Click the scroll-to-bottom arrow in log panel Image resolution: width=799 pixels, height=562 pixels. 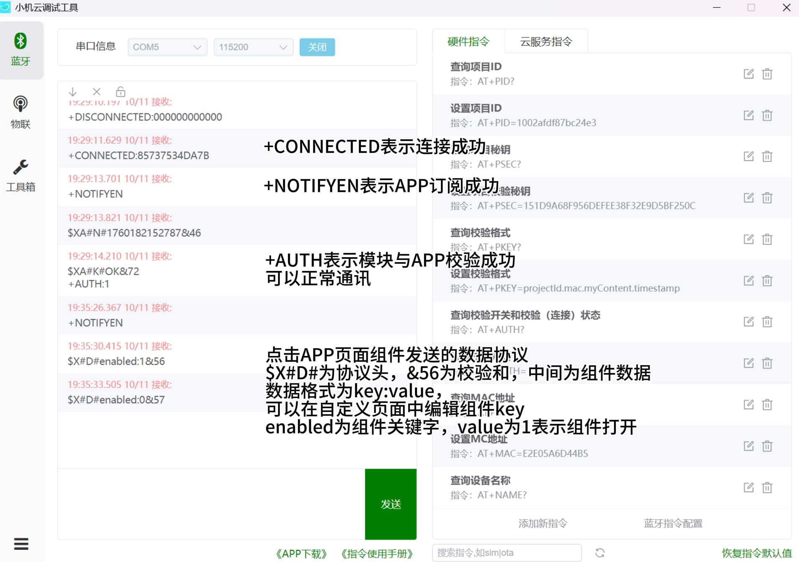click(73, 92)
